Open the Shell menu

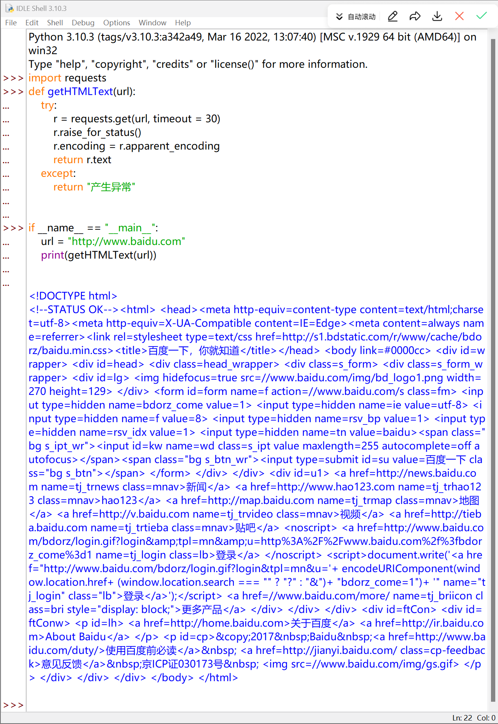(x=55, y=23)
